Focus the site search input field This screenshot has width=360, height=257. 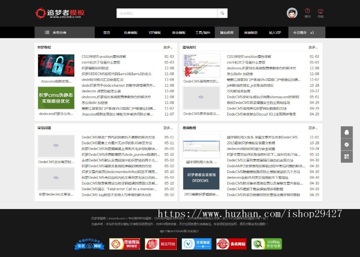167,13
